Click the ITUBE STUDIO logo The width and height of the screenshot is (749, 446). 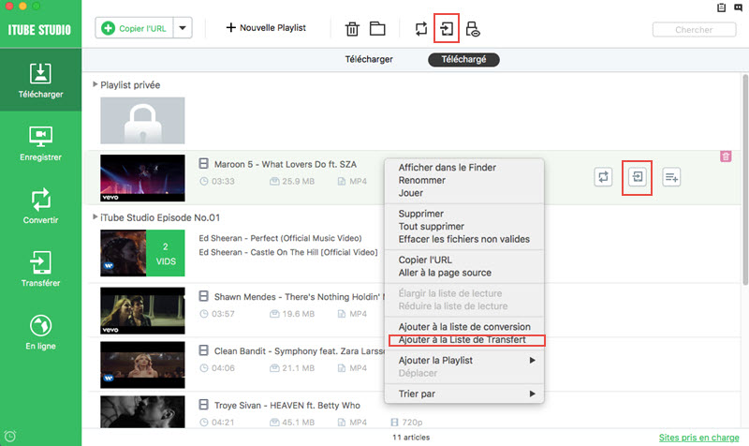39,30
